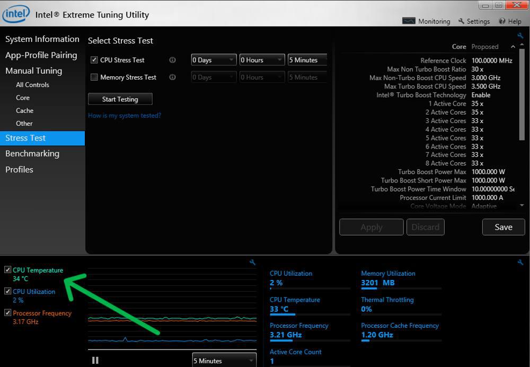Collapse the Core Proposed panel chevron
The width and height of the screenshot is (530, 367).
[x=513, y=47]
